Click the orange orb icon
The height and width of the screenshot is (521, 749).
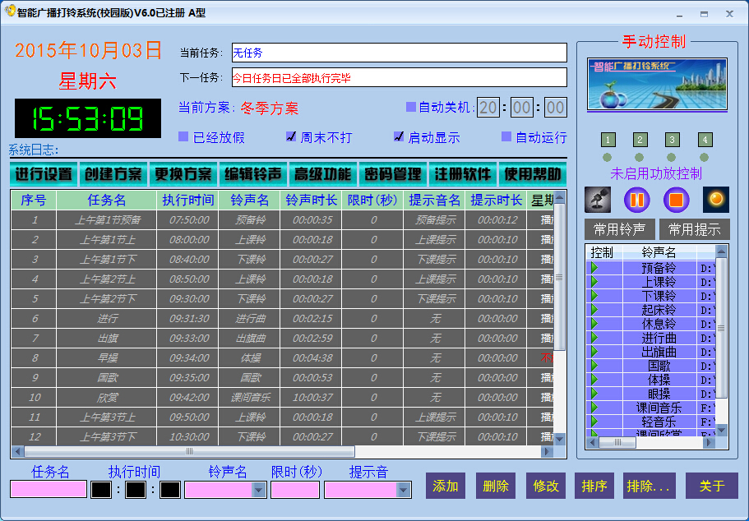715,200
